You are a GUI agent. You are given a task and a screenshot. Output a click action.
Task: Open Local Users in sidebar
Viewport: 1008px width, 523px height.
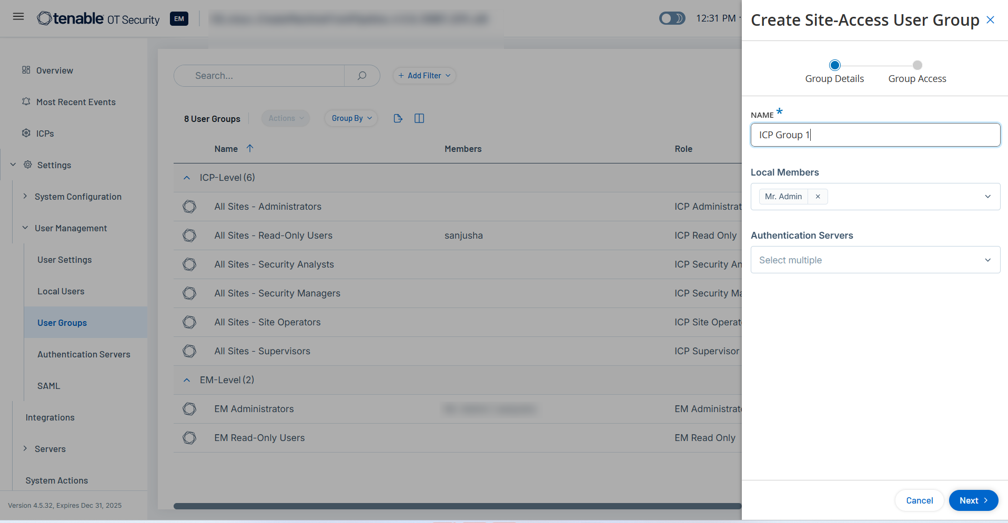[61, 291]
